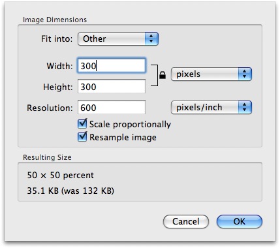
Task: Confirm the new size with OK
Action: 240,222
